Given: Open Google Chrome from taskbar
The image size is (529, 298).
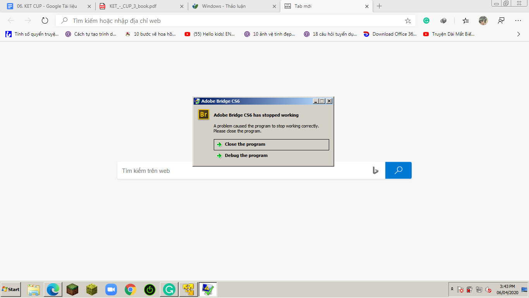Looking at the screenshot, I should coord(131,289).
